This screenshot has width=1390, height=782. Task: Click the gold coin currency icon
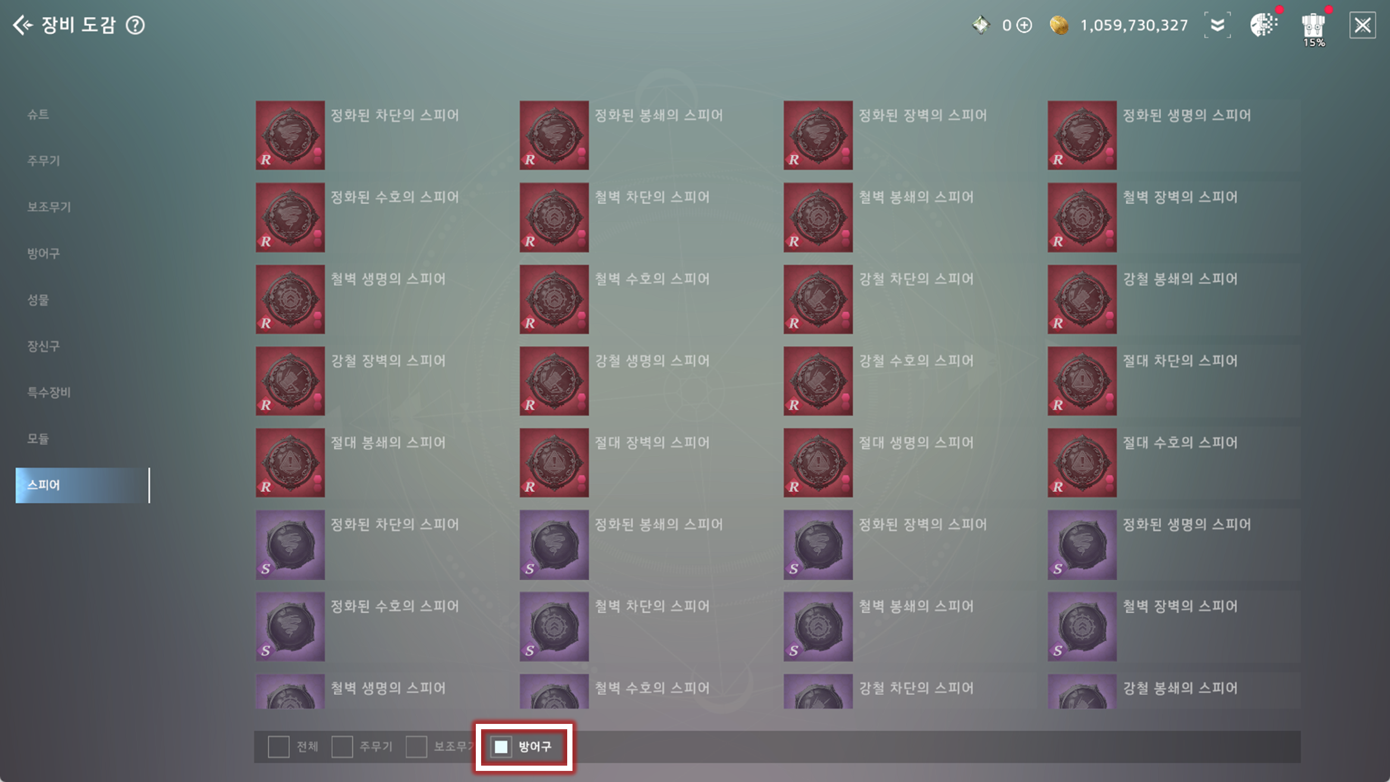coord(1059,25)
